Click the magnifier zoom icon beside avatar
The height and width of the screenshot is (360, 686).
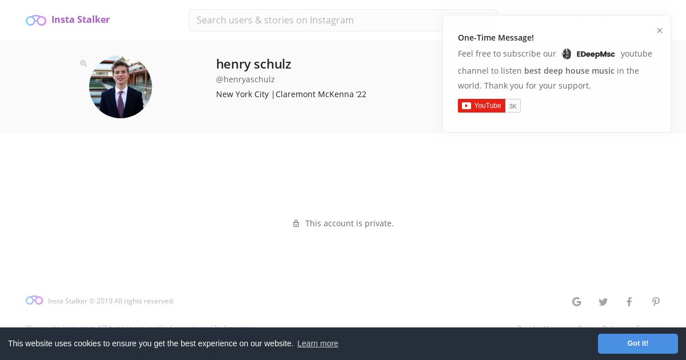pyautogui.click(x=83, y=63)
